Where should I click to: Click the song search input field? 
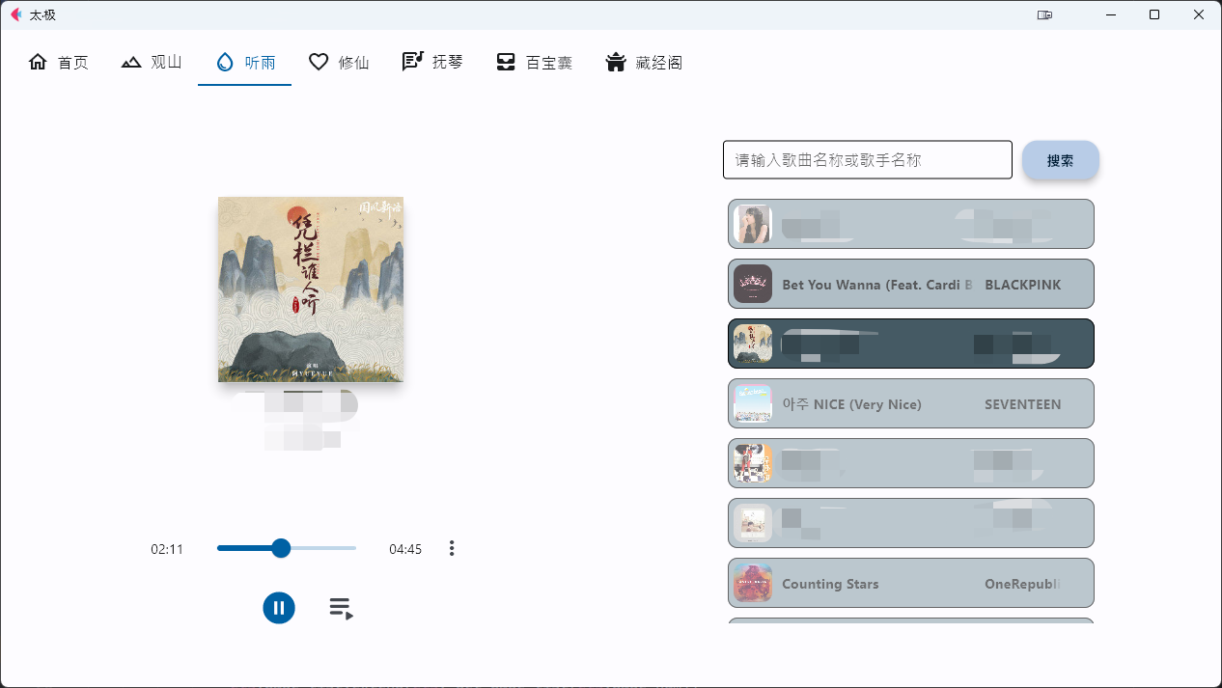click(868, 160)
